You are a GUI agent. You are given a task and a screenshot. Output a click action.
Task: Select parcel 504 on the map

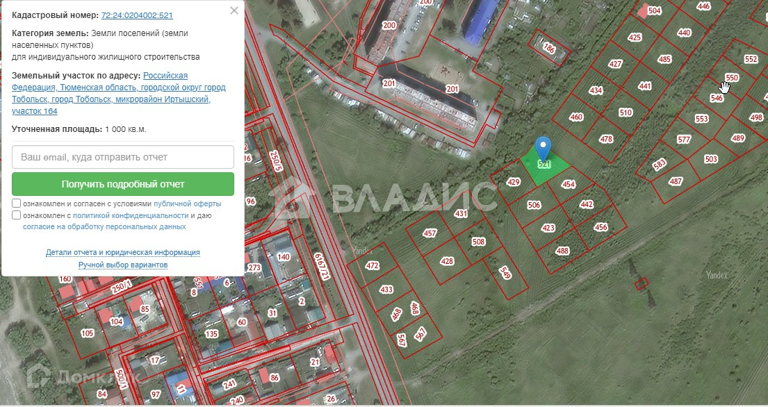(x=655, y=10)
